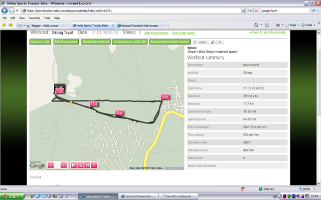Launch Skype from quick launch bar
321x200 pixels.
click(x=44, y=196)
